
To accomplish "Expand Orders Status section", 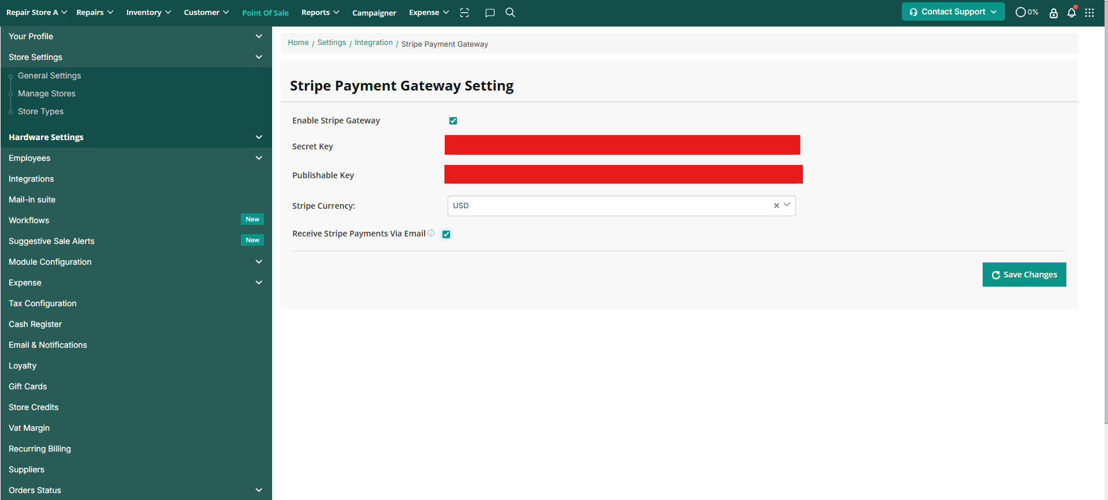I will click(136, 490).
